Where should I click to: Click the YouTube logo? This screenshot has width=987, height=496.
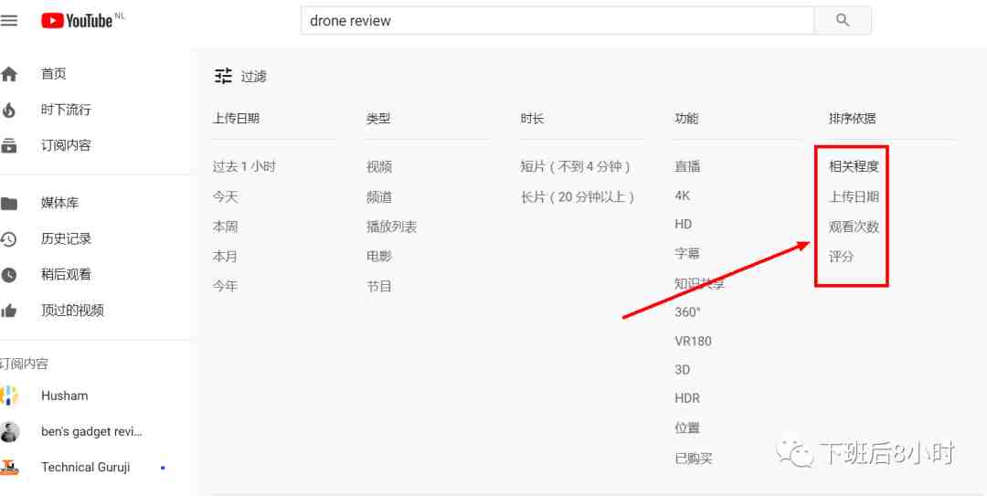[78, 21]
